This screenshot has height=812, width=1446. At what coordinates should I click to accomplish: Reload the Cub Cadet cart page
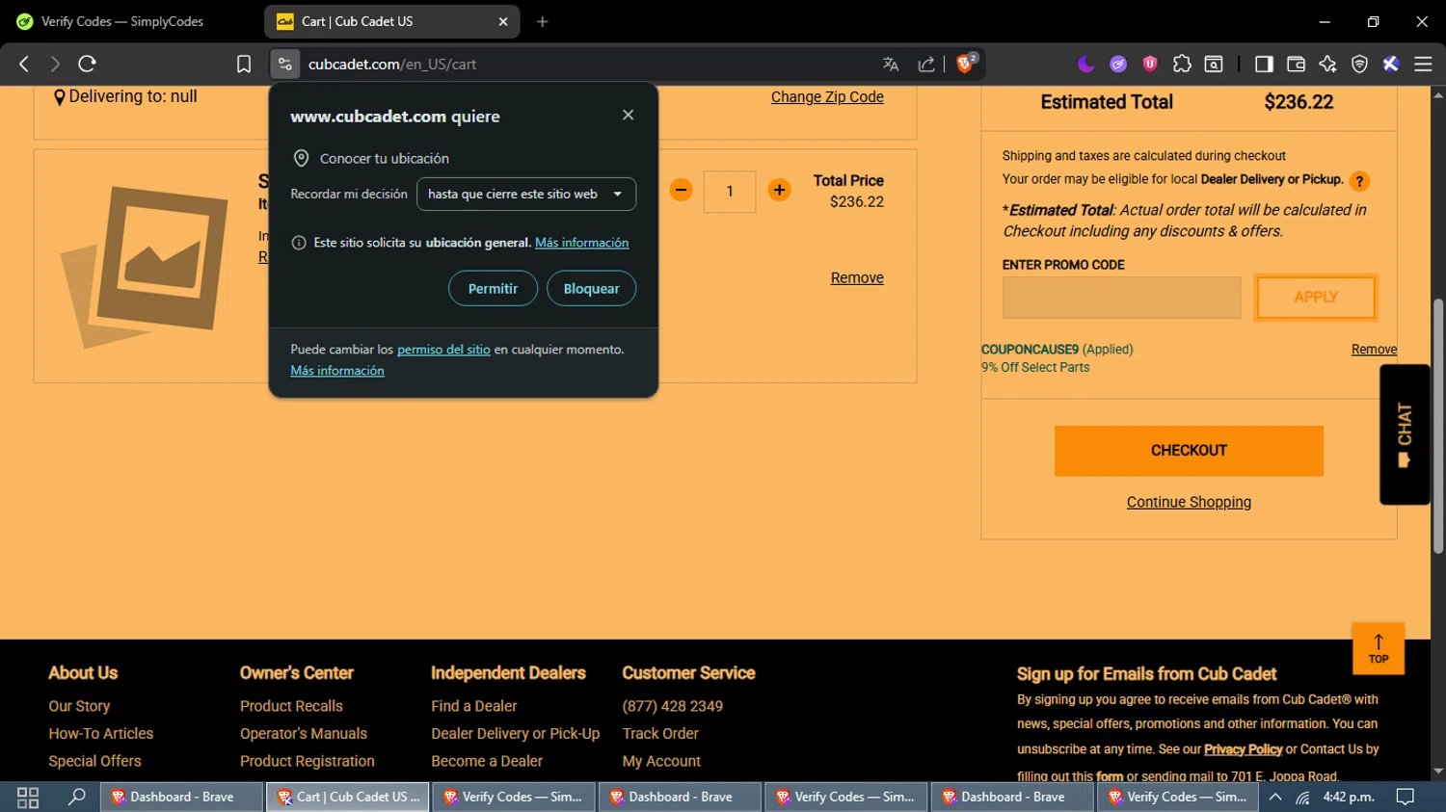pos(87,64)
